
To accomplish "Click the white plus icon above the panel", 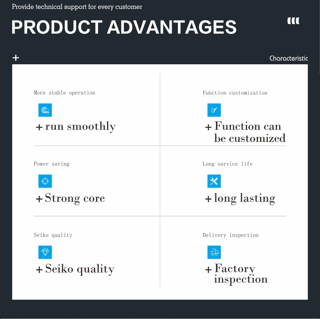I will coord(16,58).
